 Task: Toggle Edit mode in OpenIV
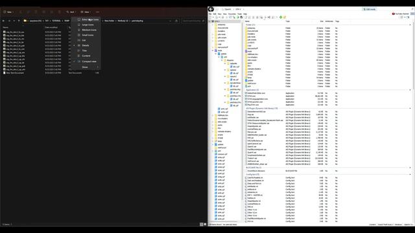(x=370, y=9)
